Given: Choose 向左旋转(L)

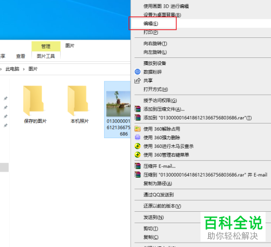Looking at the screenshot, I should point(155,52).
